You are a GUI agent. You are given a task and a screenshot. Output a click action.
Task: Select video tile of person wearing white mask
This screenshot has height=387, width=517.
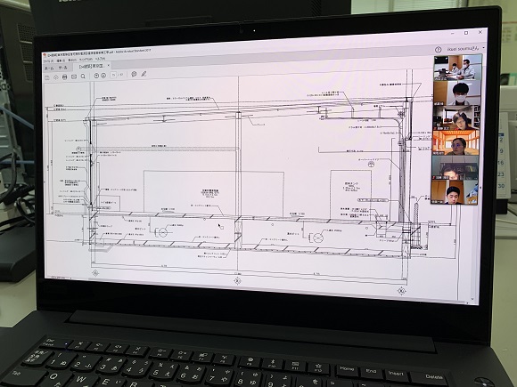pos(457,93)
